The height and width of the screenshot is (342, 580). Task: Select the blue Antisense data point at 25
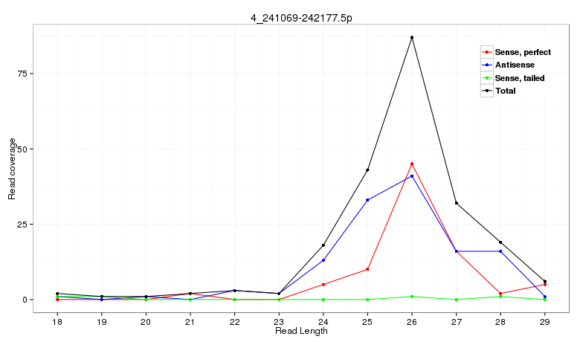[x=367, y=200]
